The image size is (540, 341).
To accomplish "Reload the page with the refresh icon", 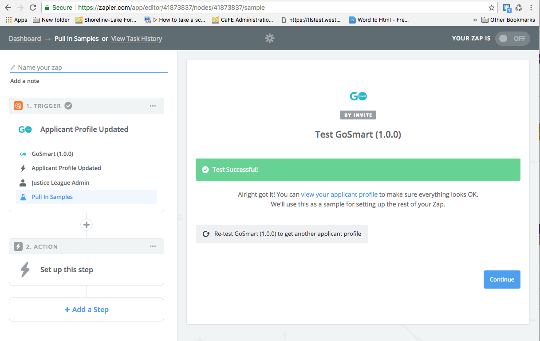I will click(x=32, y=8).
